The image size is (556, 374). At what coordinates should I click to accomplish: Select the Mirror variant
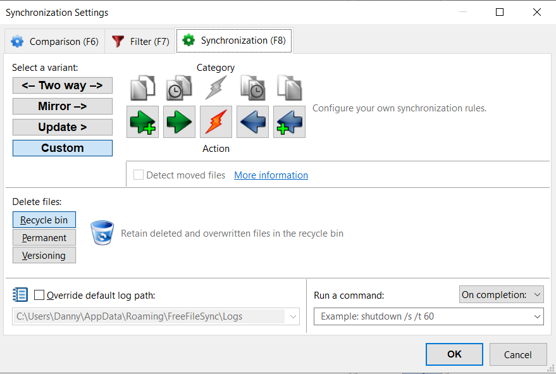[63, 106]
